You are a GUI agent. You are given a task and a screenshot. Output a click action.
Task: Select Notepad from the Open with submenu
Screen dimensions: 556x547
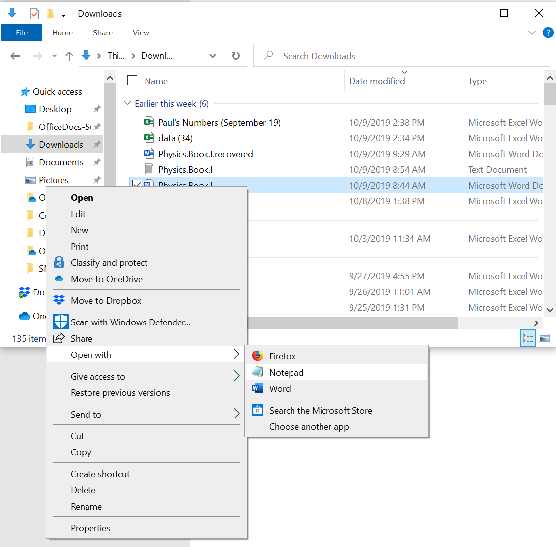tap(287, 372)
